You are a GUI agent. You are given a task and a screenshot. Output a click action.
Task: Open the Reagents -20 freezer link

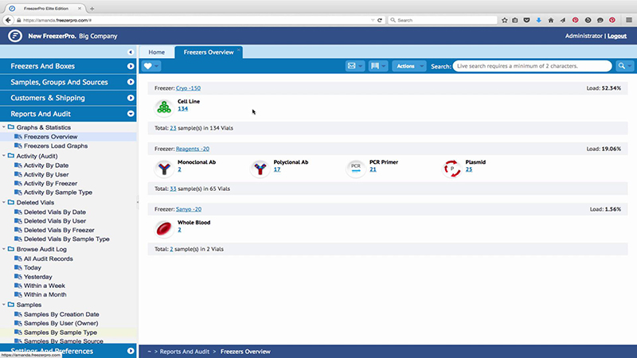193,149
